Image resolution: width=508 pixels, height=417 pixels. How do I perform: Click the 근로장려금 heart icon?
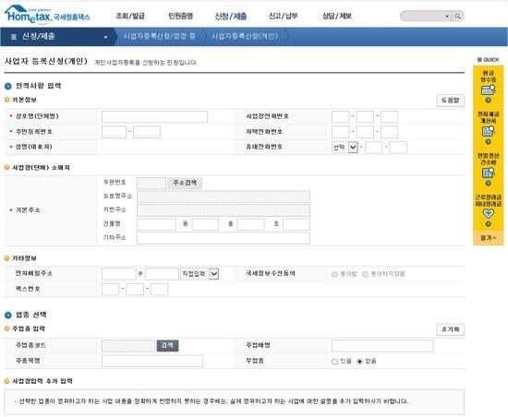coord(489,213)
